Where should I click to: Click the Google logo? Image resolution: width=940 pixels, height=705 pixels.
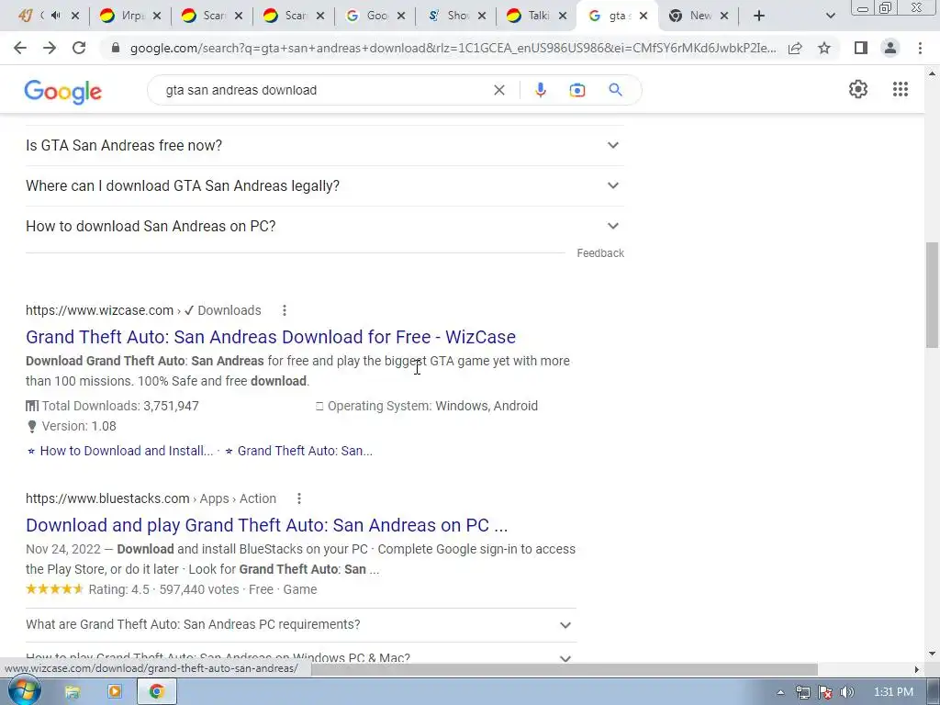point(63,91)
